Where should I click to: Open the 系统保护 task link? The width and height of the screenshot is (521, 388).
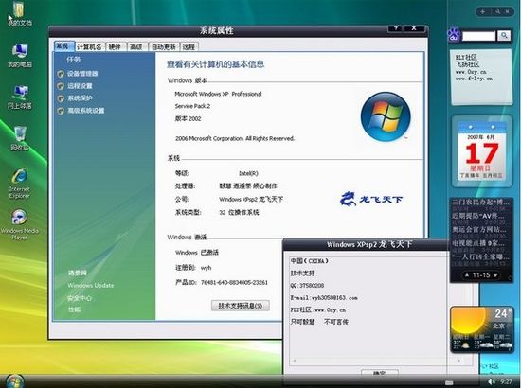[x=81, y=98]
